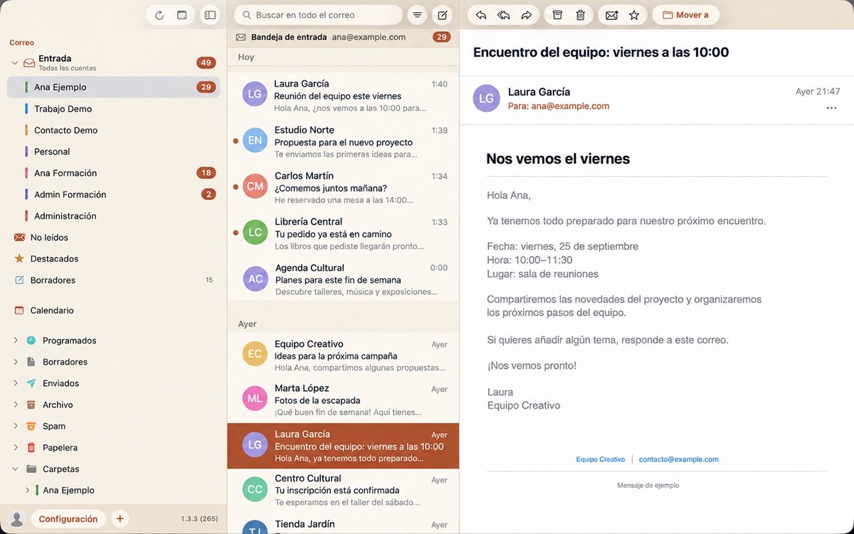
Task: Open Equipo Creativo's Ideas email
Action: (343, 355)
